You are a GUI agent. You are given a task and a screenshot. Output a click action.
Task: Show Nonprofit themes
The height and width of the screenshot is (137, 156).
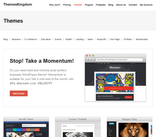pyautogui.click(x=101, y=40)
